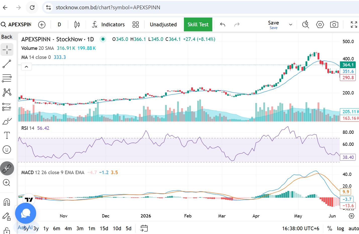
Task: Toggle percent scale mode
Action: 330,228
